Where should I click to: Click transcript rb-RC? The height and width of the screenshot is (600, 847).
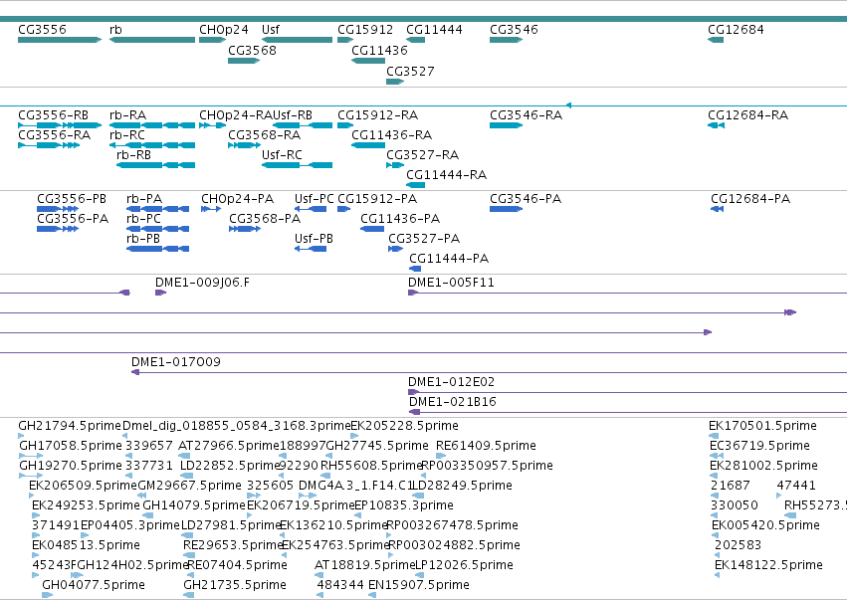152,145
